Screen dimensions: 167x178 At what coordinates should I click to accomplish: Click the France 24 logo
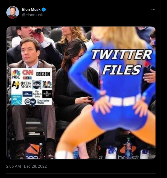click(x=17, y=100)
